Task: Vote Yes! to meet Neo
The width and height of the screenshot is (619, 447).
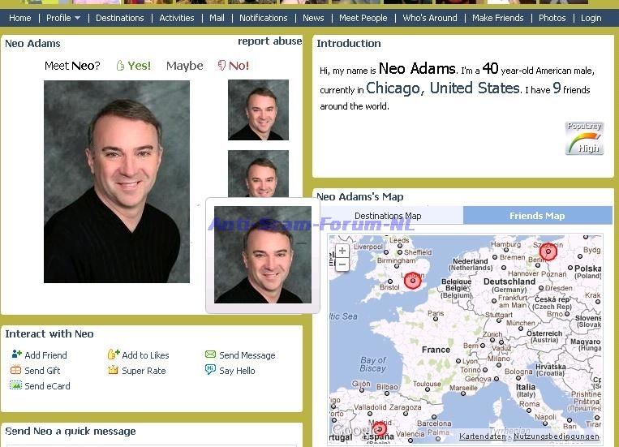Action: click(134, 66)
